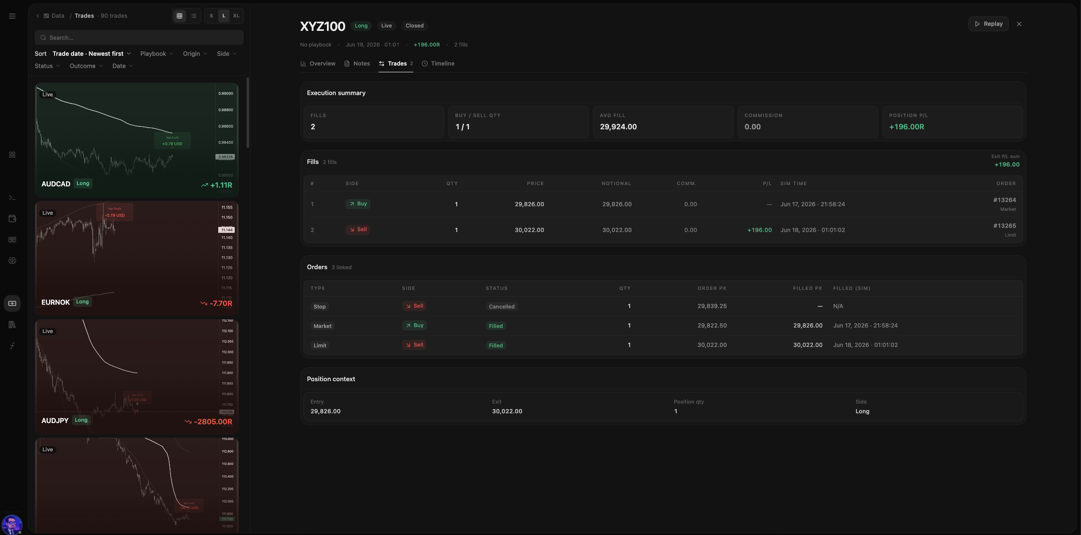The width and height of the screenshot is (1081, 535).
Task: Click the Data breadcrumb link
Action: click(x=54, y=16)
